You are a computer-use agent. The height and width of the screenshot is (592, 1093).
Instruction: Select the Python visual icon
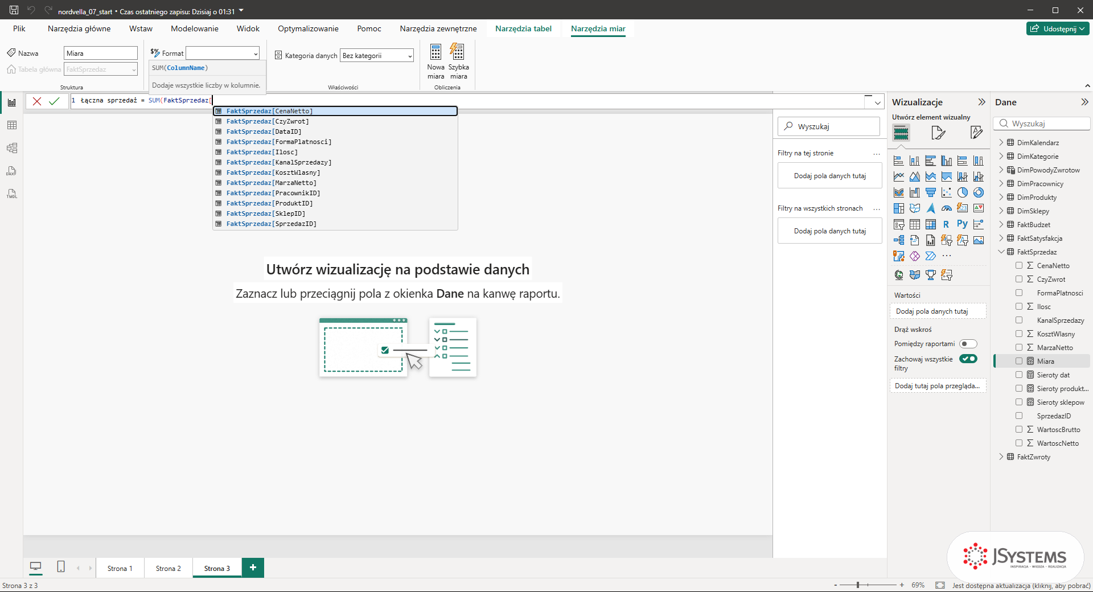tap(962, 224)
